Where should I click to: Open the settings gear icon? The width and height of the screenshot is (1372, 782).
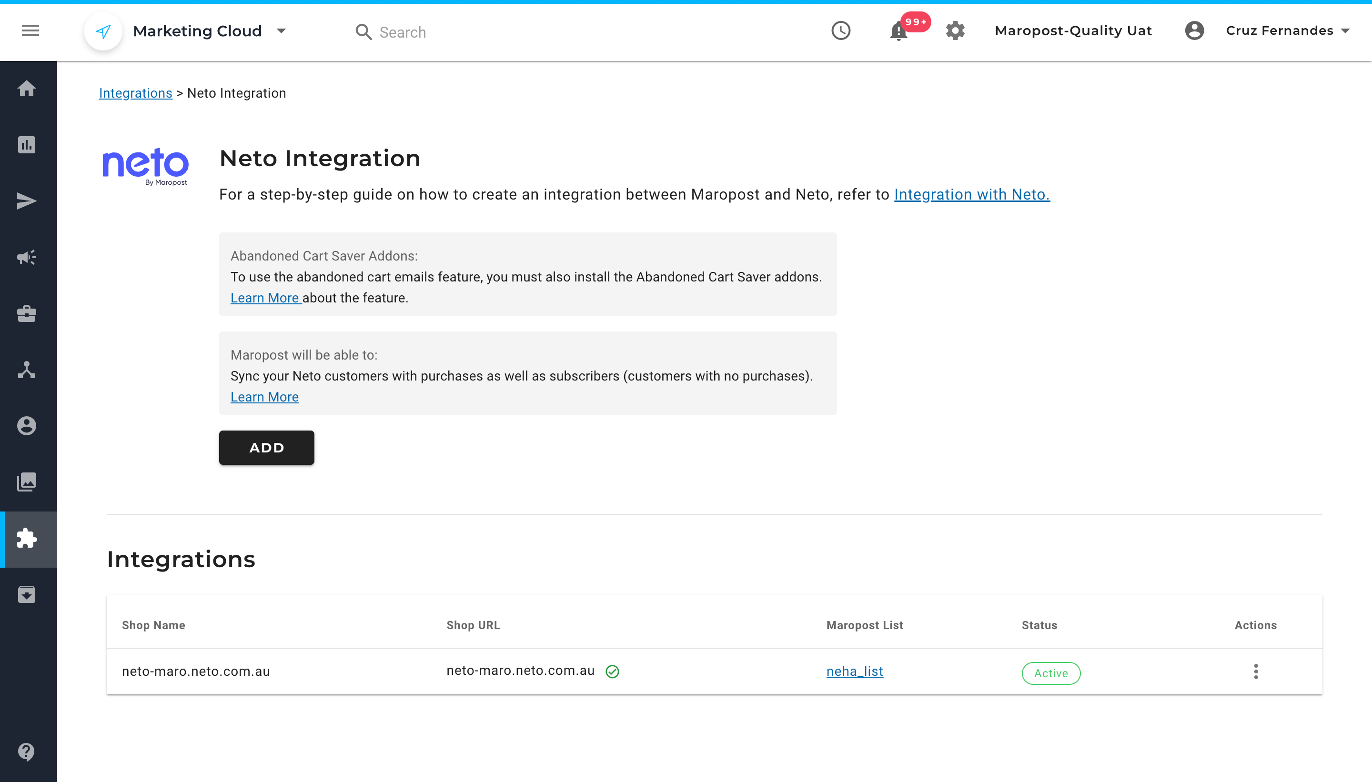point(955,30)
